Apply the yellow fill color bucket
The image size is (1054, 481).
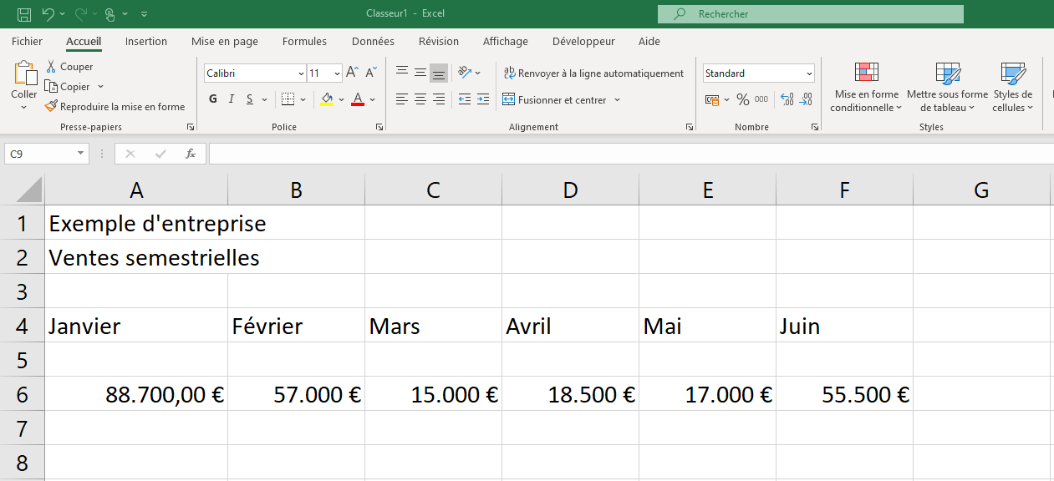click(327, 99)
